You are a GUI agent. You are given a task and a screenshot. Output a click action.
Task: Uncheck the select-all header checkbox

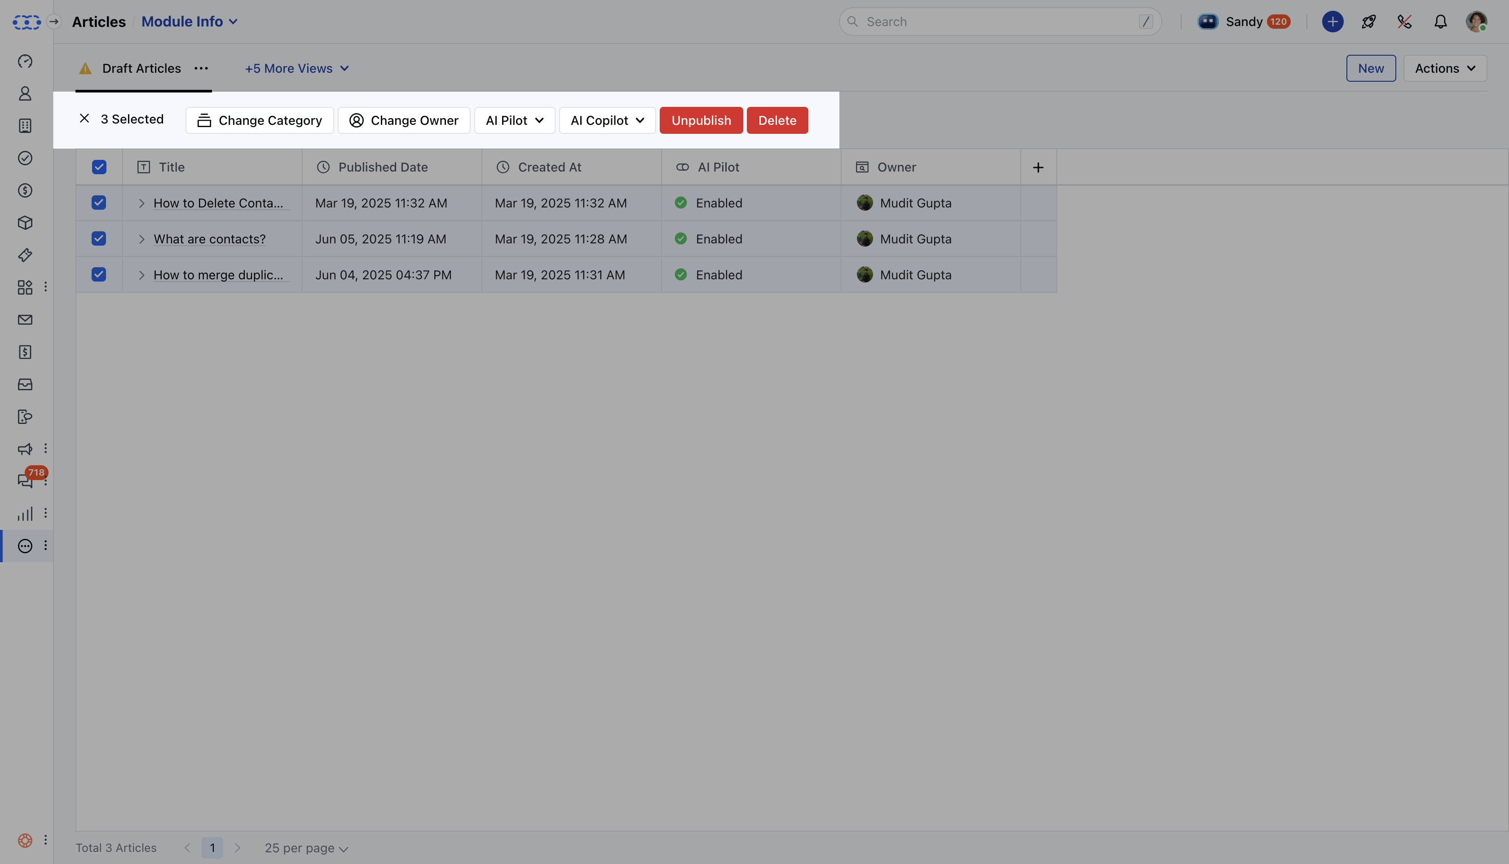(x=99, y=168)
